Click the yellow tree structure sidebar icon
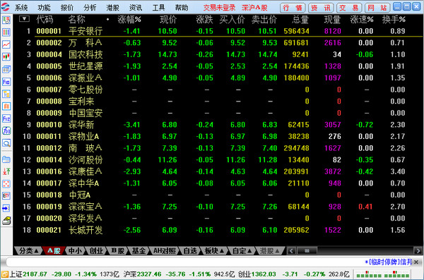 pos(6,94)
